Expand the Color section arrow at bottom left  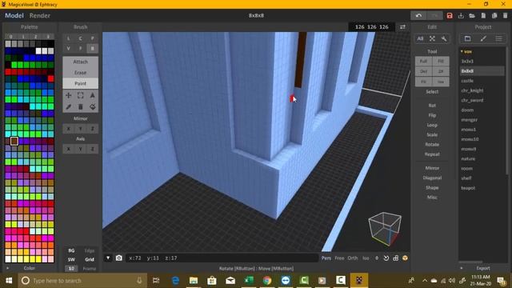(x=7, y=268)
